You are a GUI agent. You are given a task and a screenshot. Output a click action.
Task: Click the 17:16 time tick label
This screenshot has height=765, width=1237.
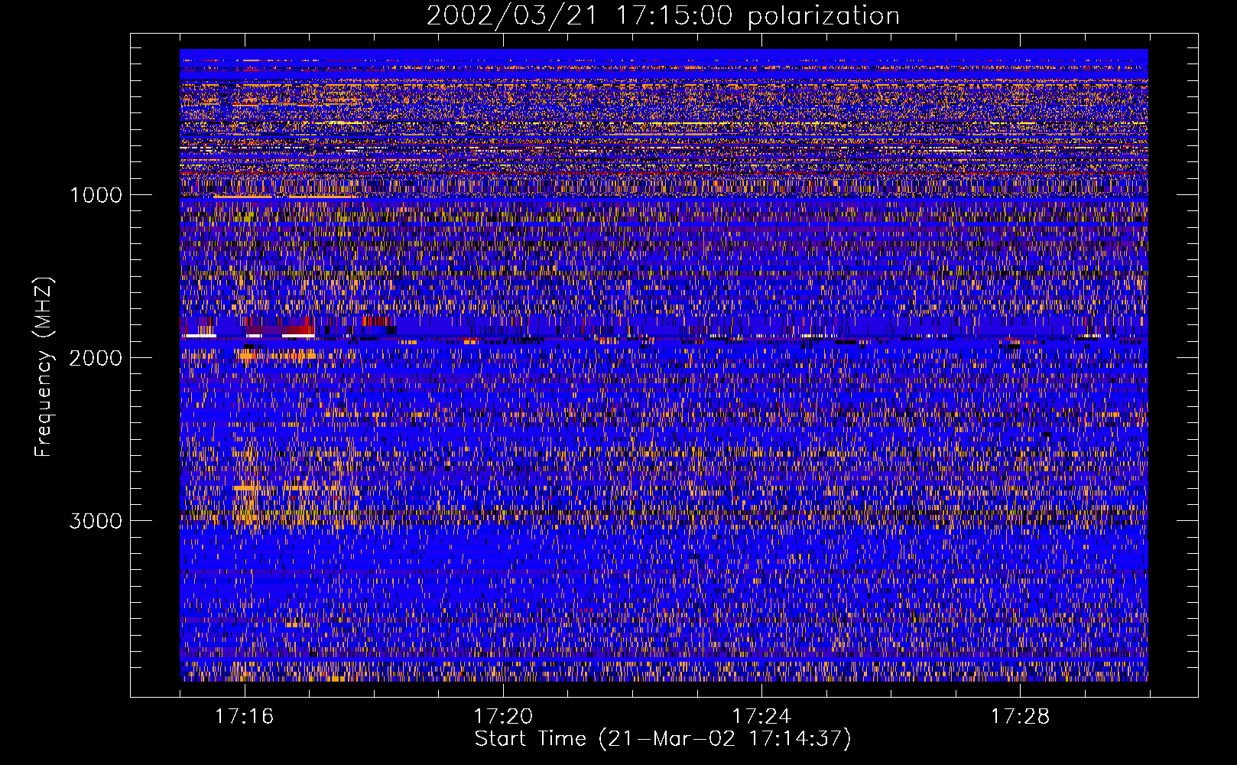pos(244,717)
